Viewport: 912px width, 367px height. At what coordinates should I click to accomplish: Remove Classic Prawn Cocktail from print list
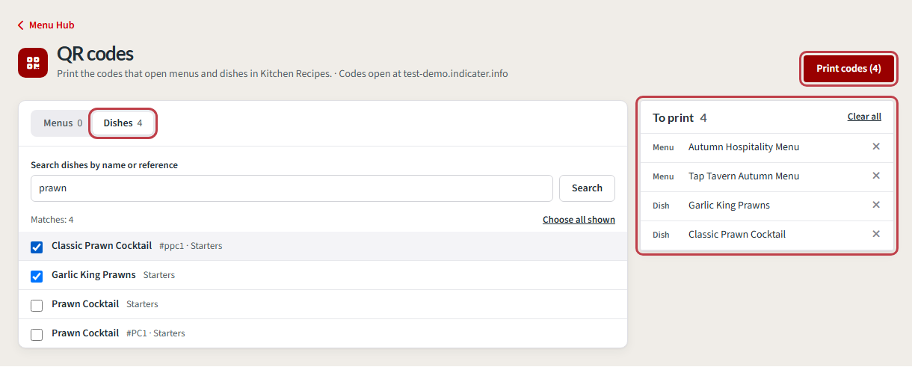point(876,234)
